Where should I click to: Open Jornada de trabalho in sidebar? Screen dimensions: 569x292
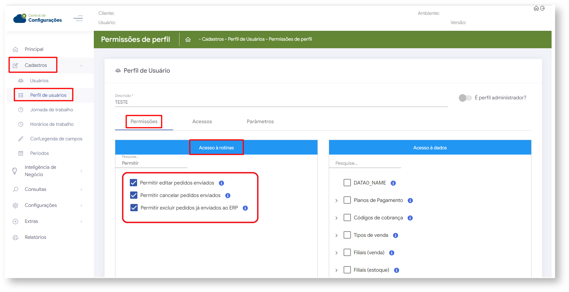pyautogui.click(x=51, y=110)
